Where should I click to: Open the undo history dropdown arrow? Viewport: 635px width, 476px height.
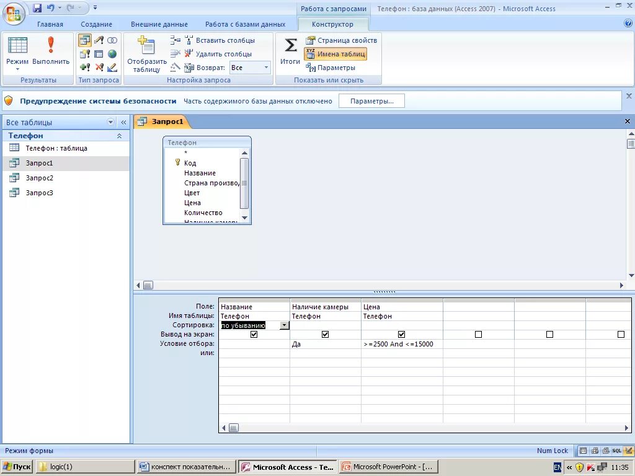coord(60,7)
